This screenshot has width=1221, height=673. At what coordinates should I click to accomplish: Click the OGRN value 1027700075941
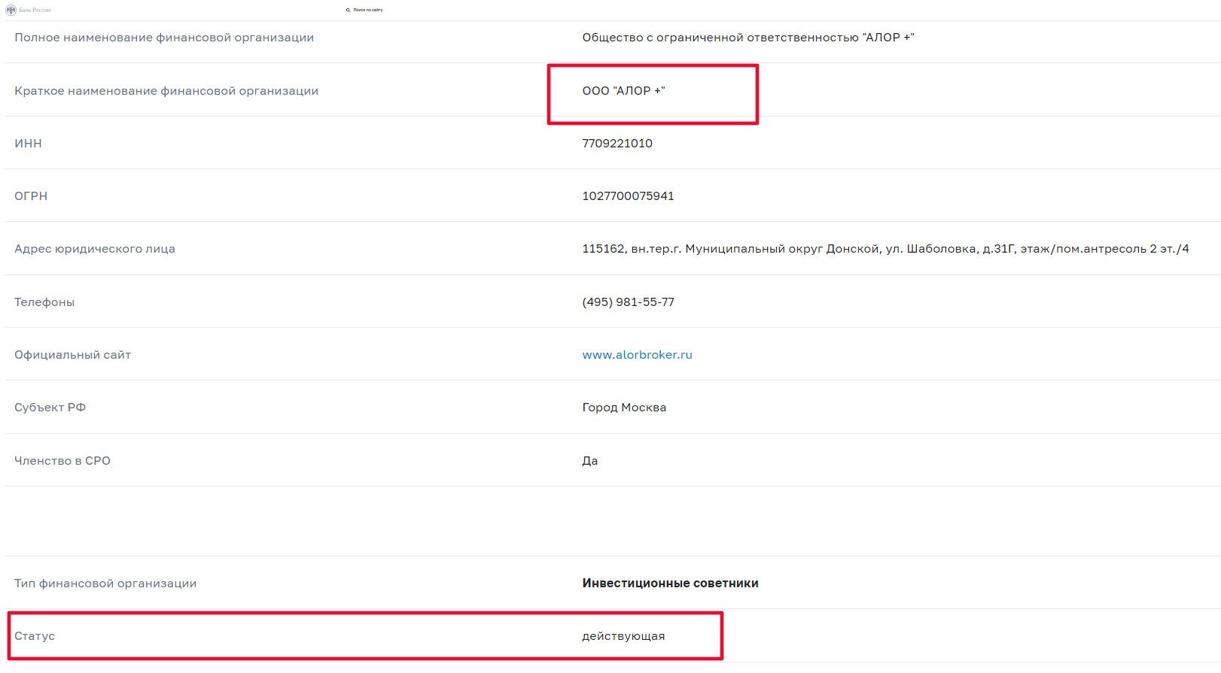[x=628, y=196]
